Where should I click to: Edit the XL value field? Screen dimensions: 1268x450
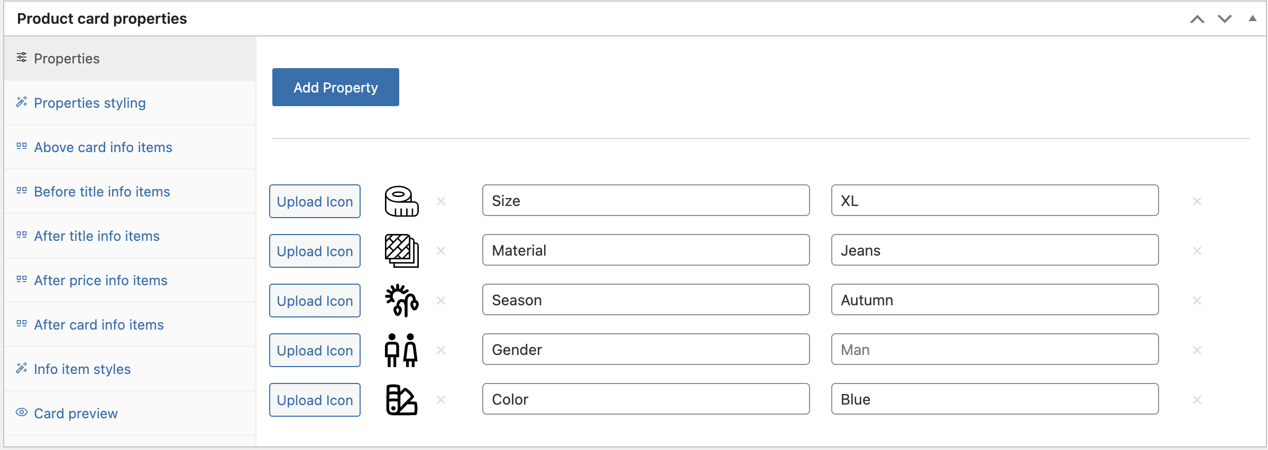[995, 200]
